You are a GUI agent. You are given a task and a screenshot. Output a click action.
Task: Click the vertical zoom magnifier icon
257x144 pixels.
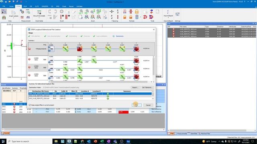point(93,12)
